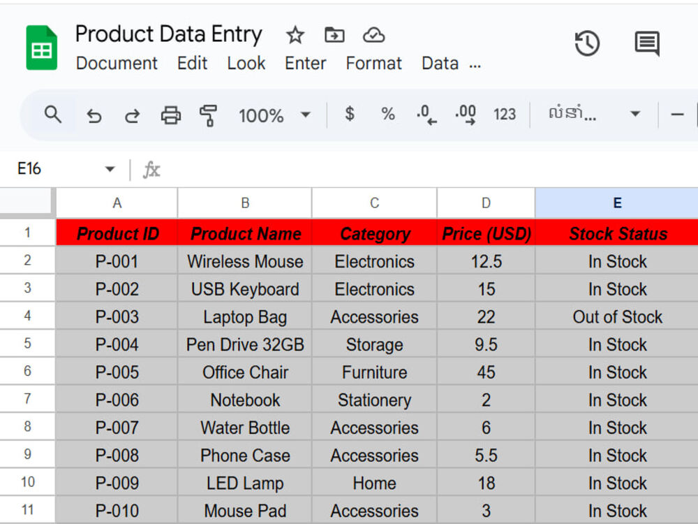698x524 pixels.
Task: Select cell 'Mouse Pad'
Action: [245, 510]
